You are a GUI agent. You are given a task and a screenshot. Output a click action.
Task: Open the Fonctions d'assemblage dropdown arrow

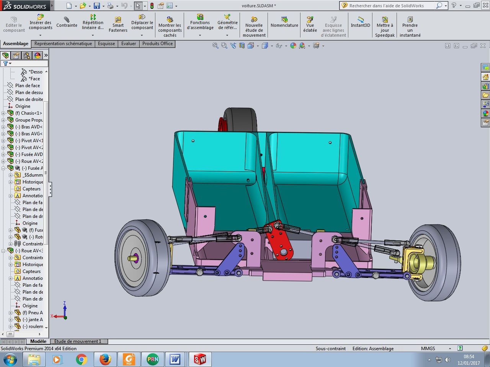pos(200,35)
